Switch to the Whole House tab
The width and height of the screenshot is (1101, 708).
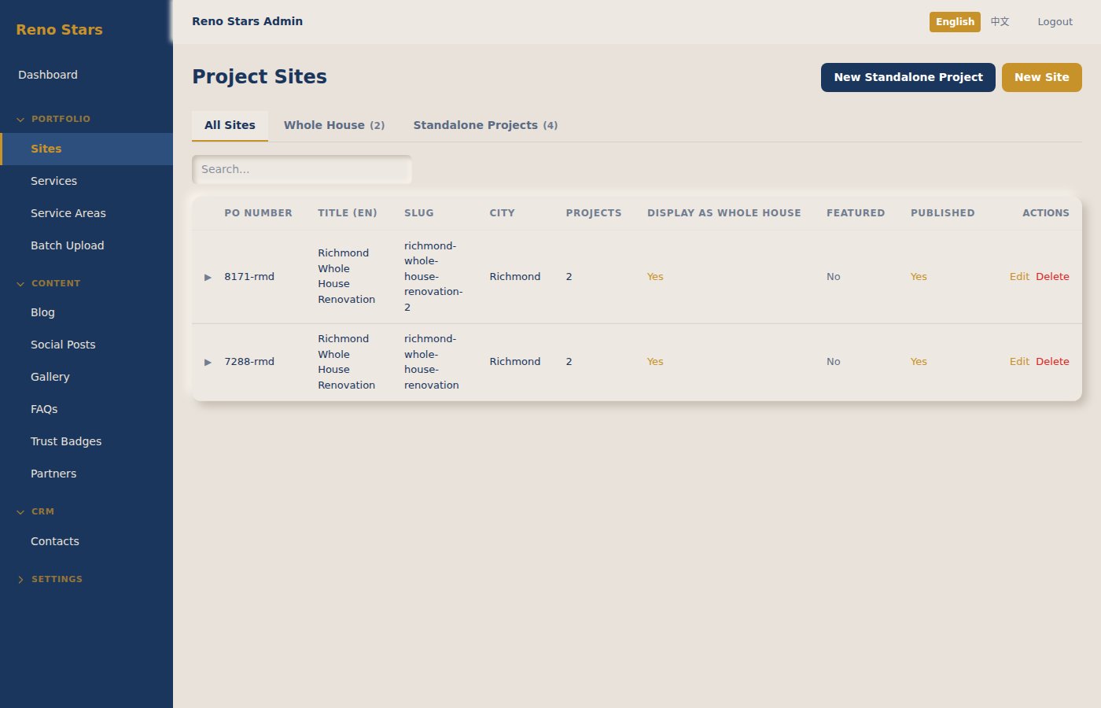click(333, 125)
